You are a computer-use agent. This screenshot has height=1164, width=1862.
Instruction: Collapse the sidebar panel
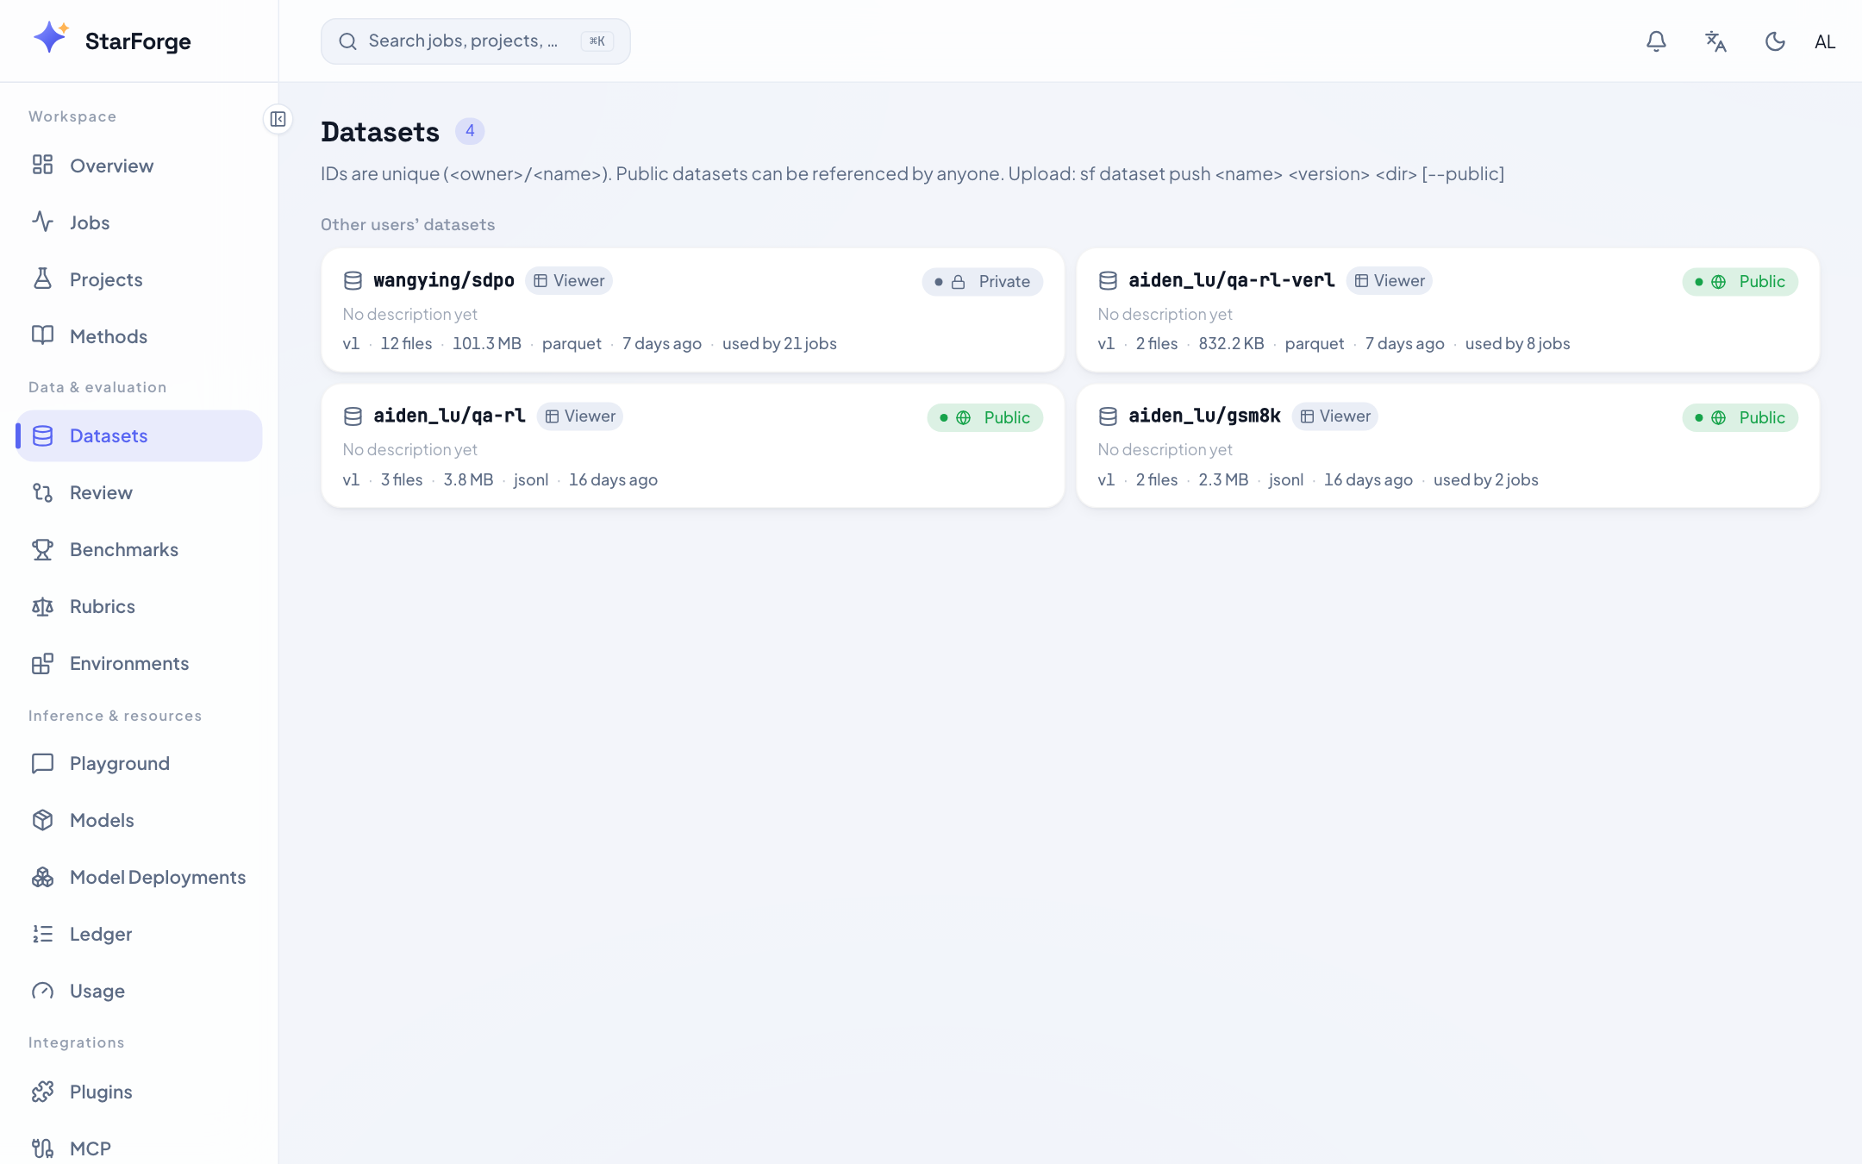[278, 119]
